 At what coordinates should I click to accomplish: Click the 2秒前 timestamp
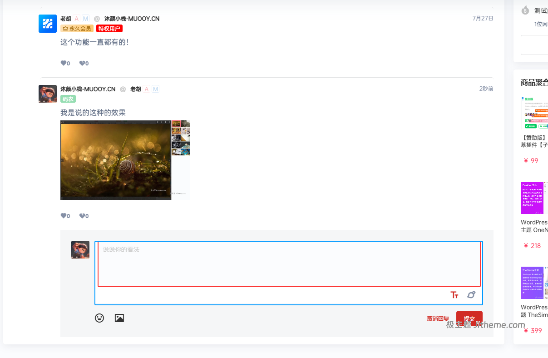point(486,89)
